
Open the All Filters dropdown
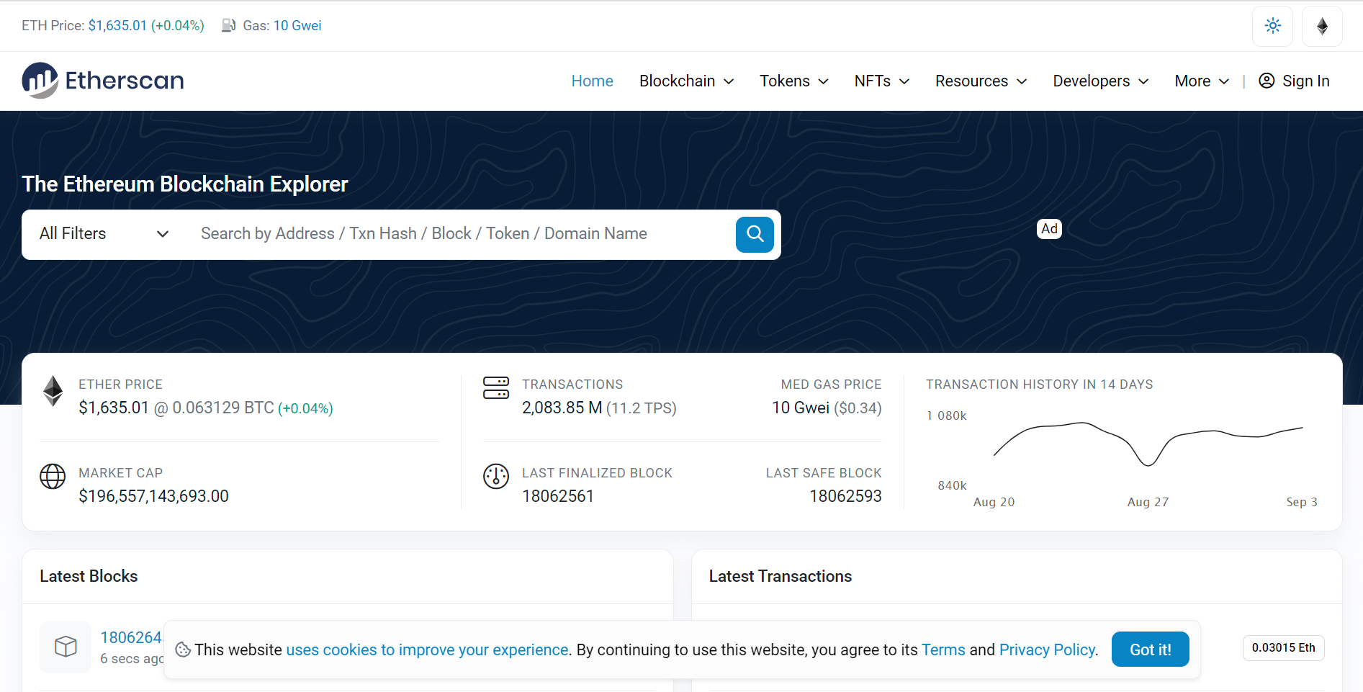click(104, 234)
